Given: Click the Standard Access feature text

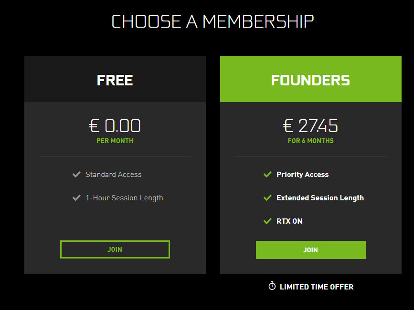Looking at the screenshot, I should [114, 175].
